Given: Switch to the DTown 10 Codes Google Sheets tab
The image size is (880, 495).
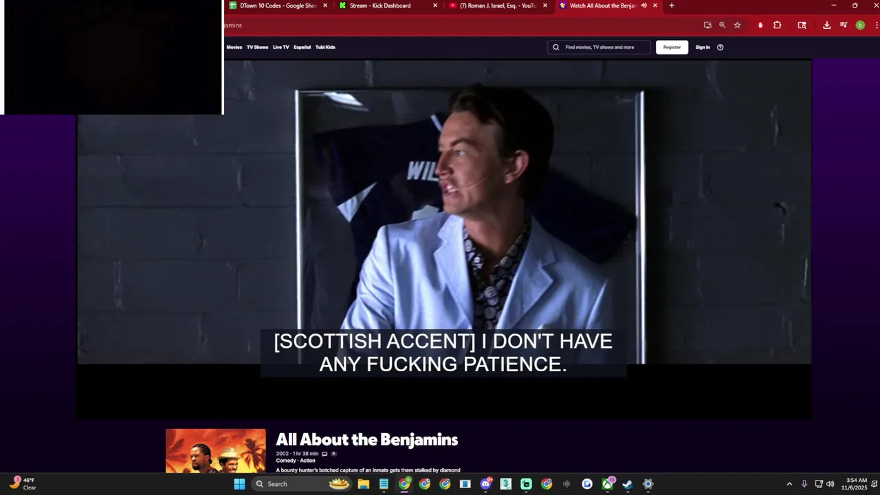Looking at the screenshot, I should [x=277, y=5].
